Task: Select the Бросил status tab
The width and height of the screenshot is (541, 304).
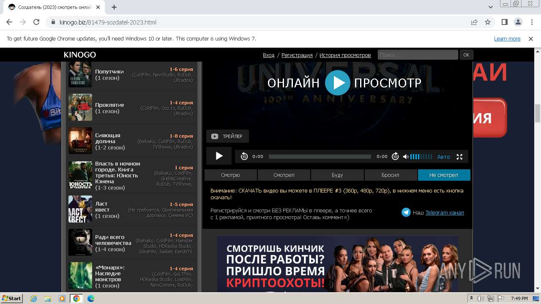Action: 391,175
